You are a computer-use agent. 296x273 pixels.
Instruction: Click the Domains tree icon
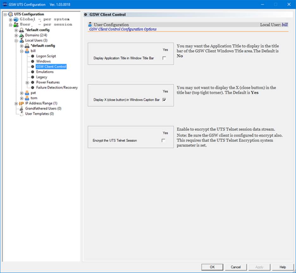click(x=22, y=35)
